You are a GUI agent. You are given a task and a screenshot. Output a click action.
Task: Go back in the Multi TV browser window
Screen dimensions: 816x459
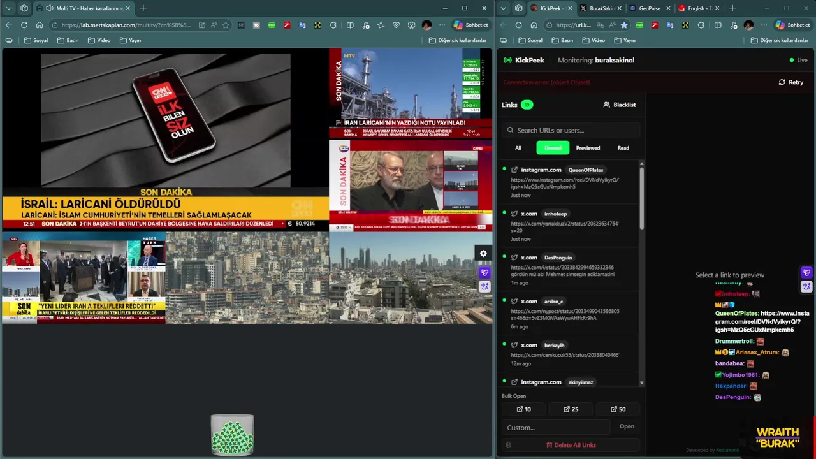[x=8, y=25]
